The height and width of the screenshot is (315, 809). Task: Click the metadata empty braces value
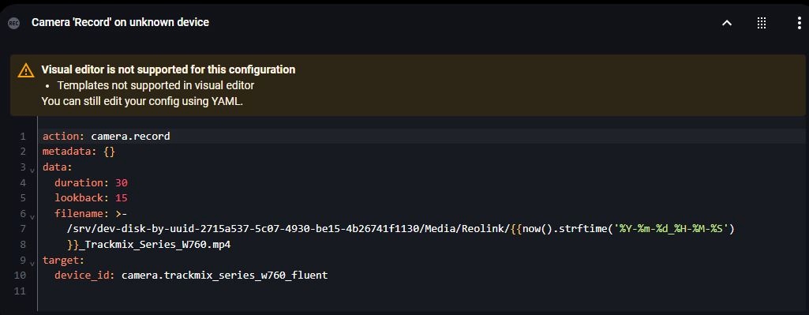coord(110,152)
